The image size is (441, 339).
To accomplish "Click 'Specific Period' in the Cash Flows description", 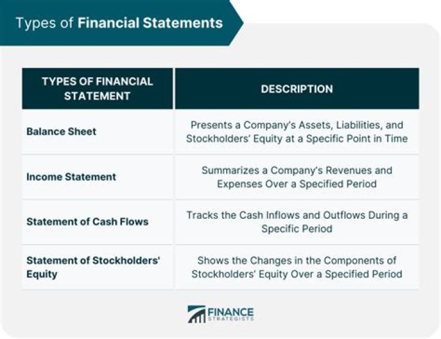I will pyautogui.click(x=296, y=229).
